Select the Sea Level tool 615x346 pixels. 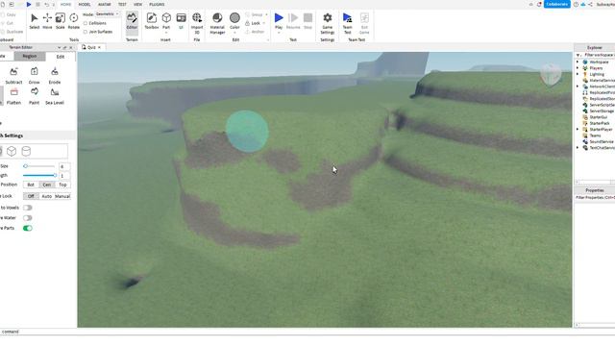[55, 96]
